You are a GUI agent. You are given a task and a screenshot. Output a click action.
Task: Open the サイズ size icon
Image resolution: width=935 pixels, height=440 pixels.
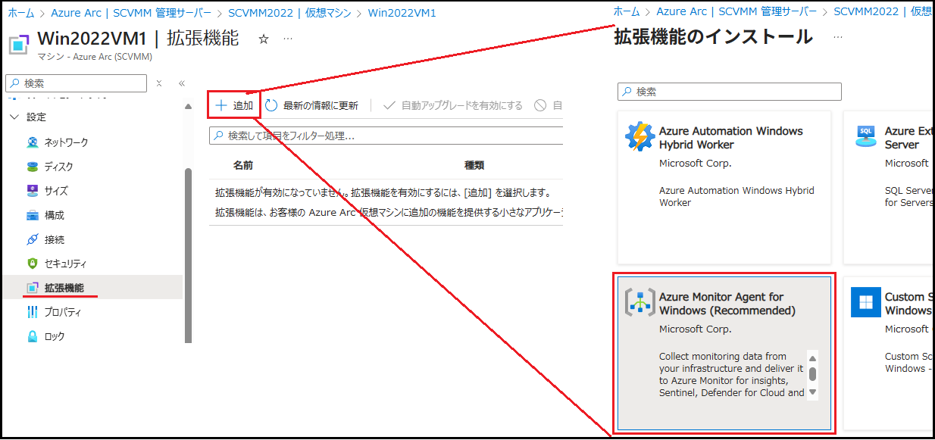pos(33,191)
